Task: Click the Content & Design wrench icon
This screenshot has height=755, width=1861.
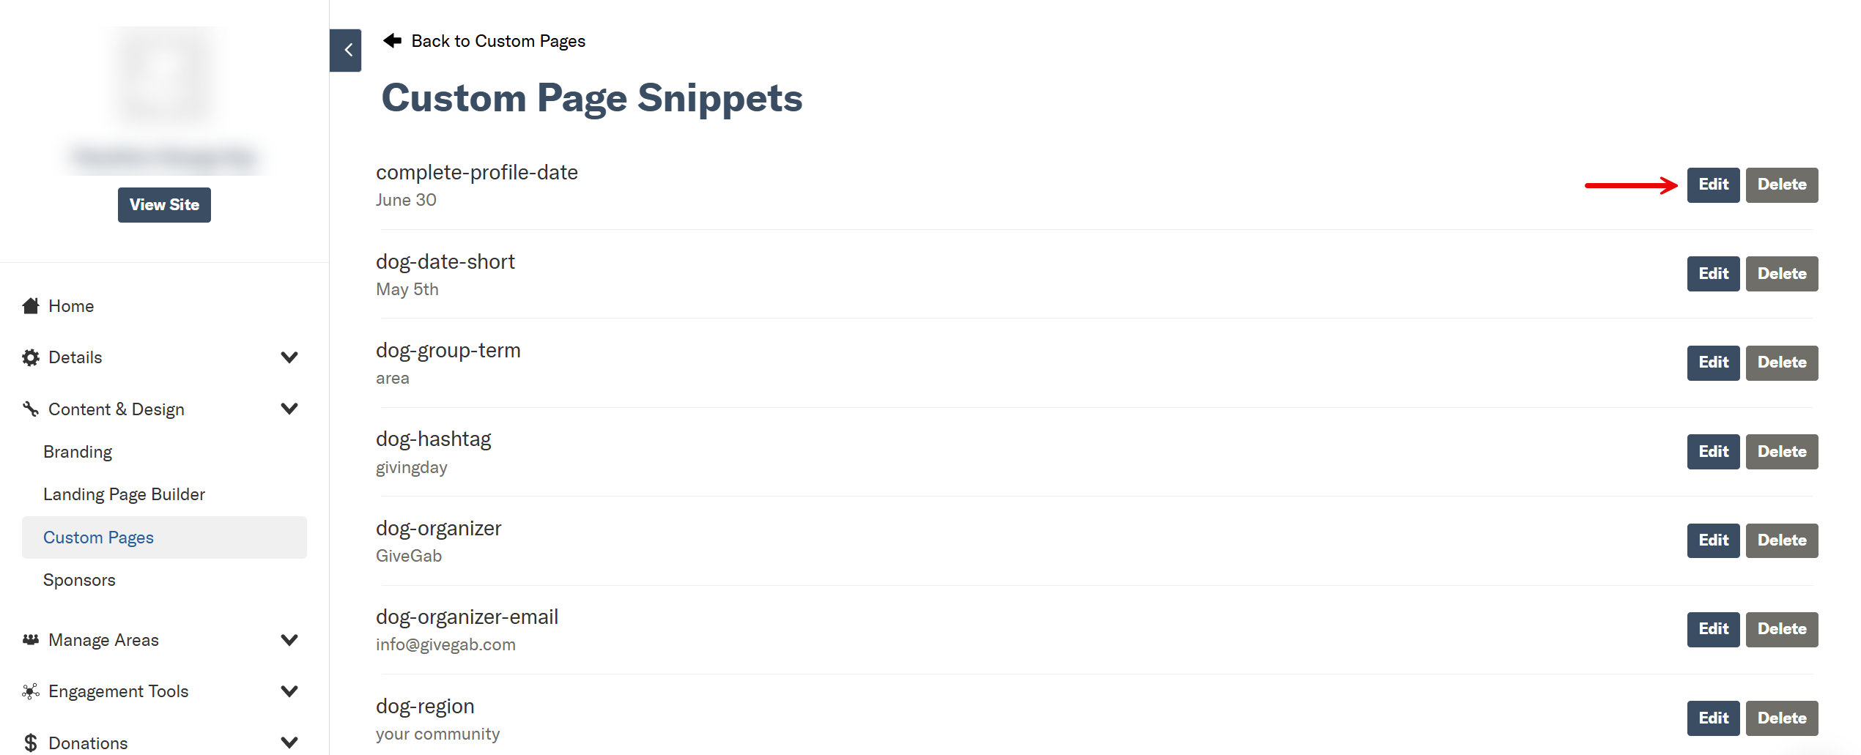Action: (31, 409)
